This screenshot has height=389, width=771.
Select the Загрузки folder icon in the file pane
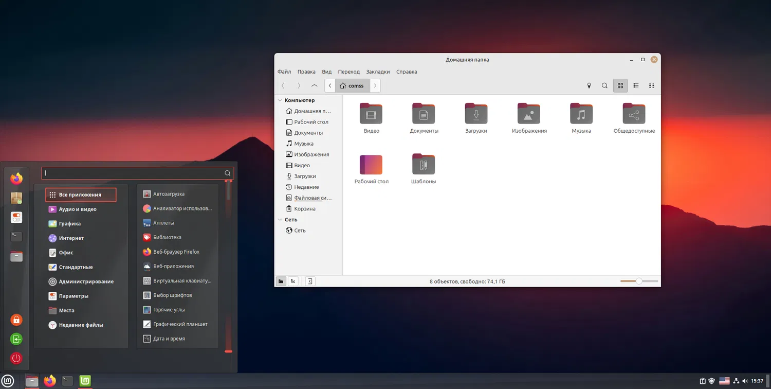click(476, 114)
